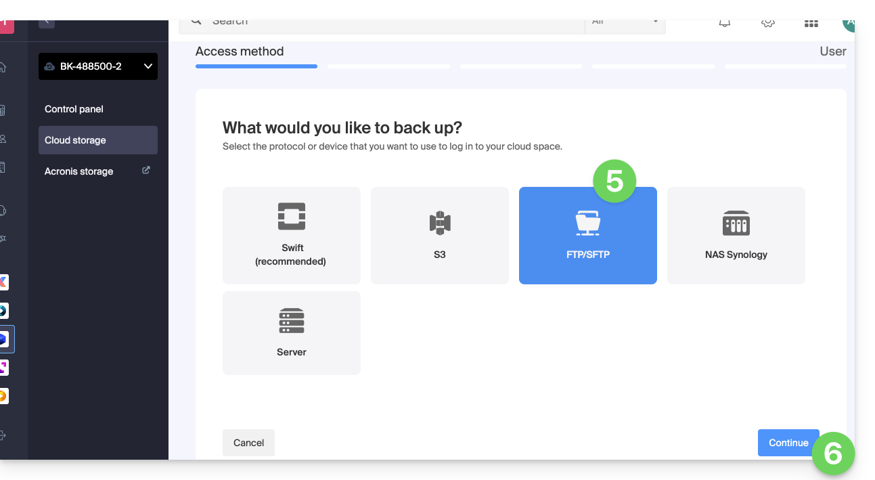
Task: Open the settings gear in top bar
Action: (767, 22)
